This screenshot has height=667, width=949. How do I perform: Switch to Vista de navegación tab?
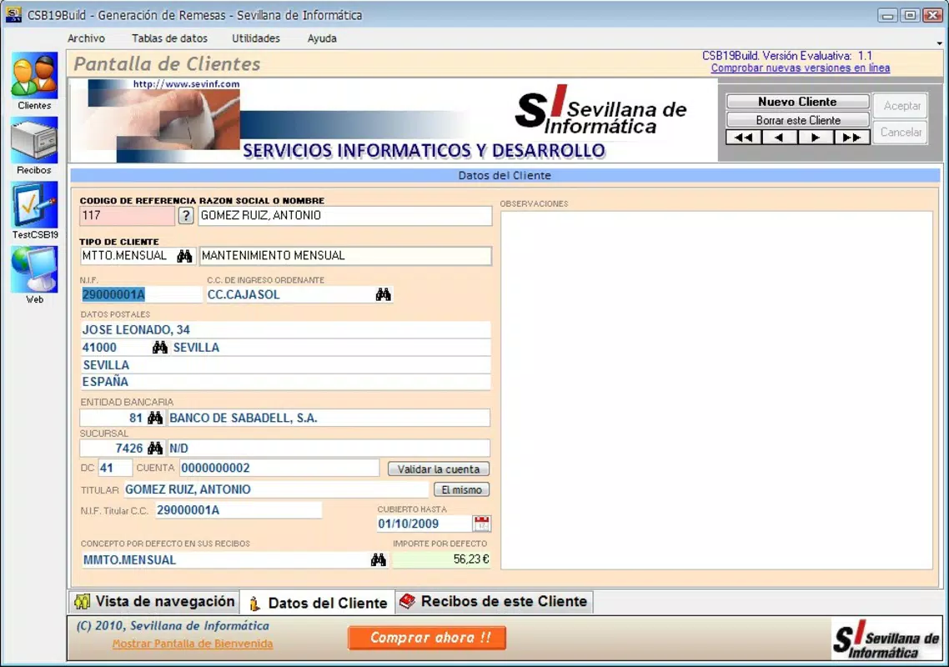point(154,602)
